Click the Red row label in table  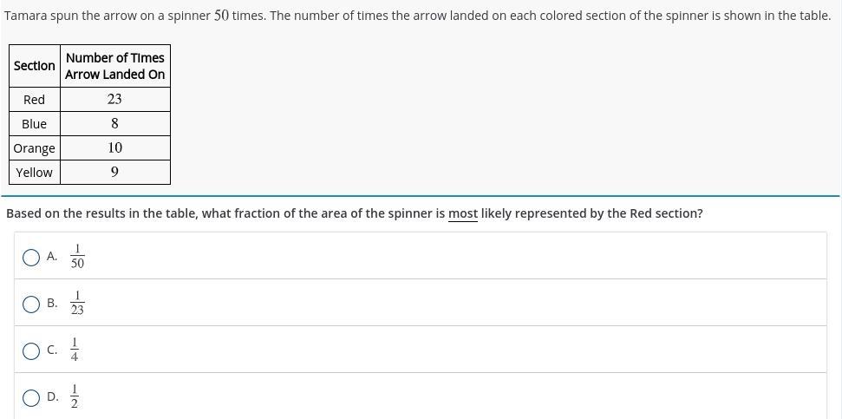pos(35,100)
